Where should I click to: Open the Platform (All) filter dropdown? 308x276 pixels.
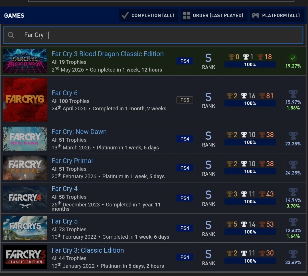tap(277, 15)
